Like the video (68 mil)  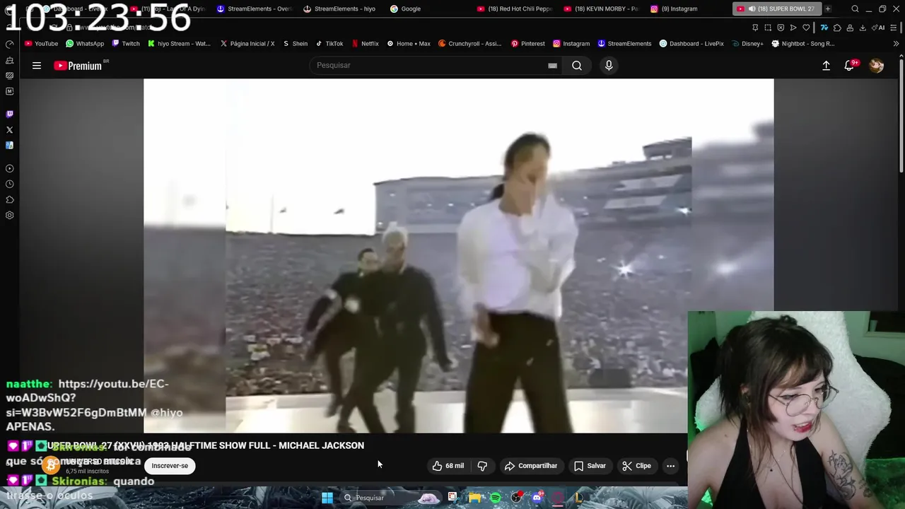(x=448, y=466)
